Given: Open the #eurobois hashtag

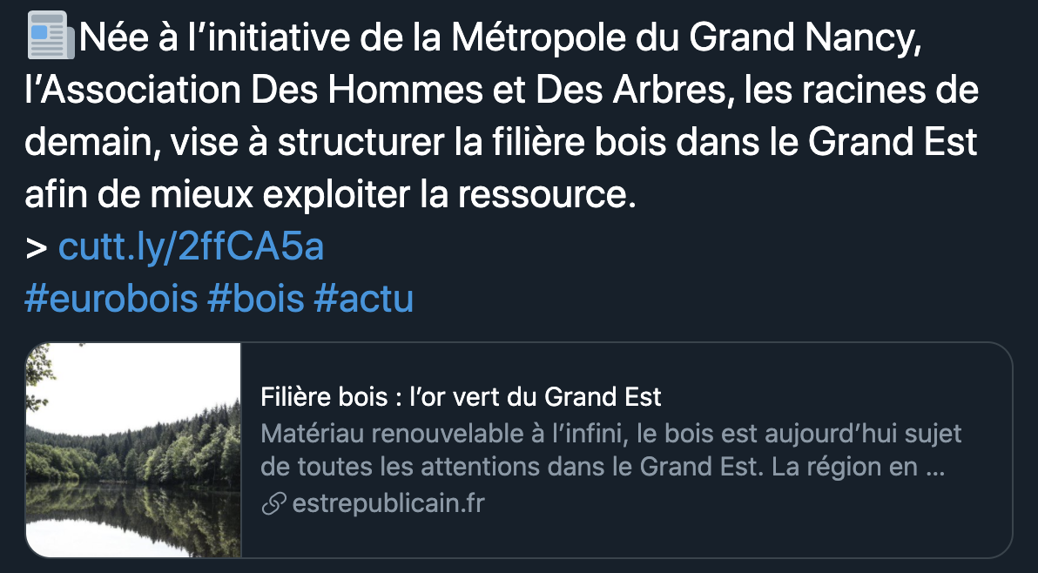Looking at the screenshot, I should click(111, 299).
